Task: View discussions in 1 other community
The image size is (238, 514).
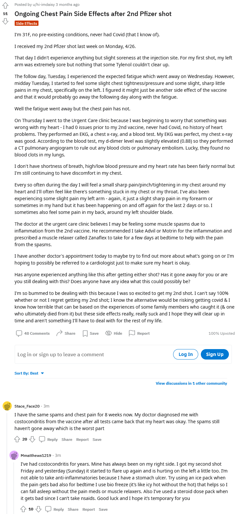Action: pos(191,383)
